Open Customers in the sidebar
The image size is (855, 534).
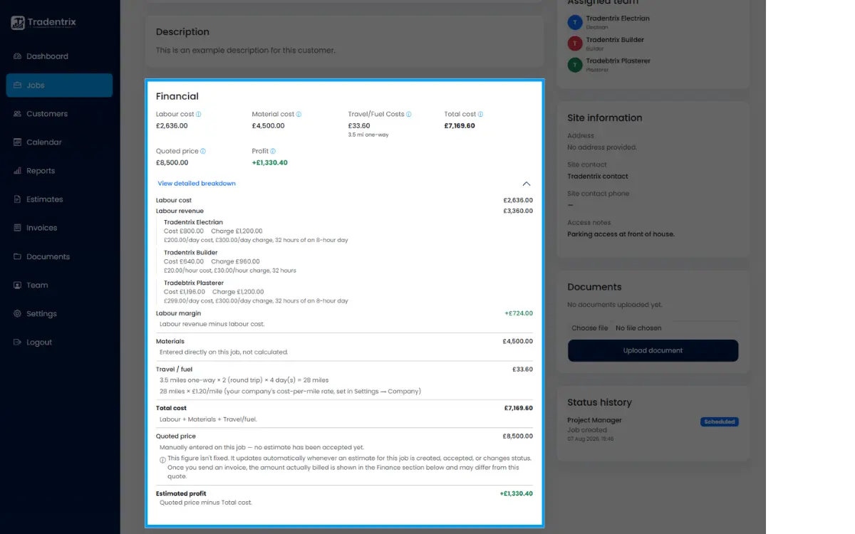[x=59, y=114]
